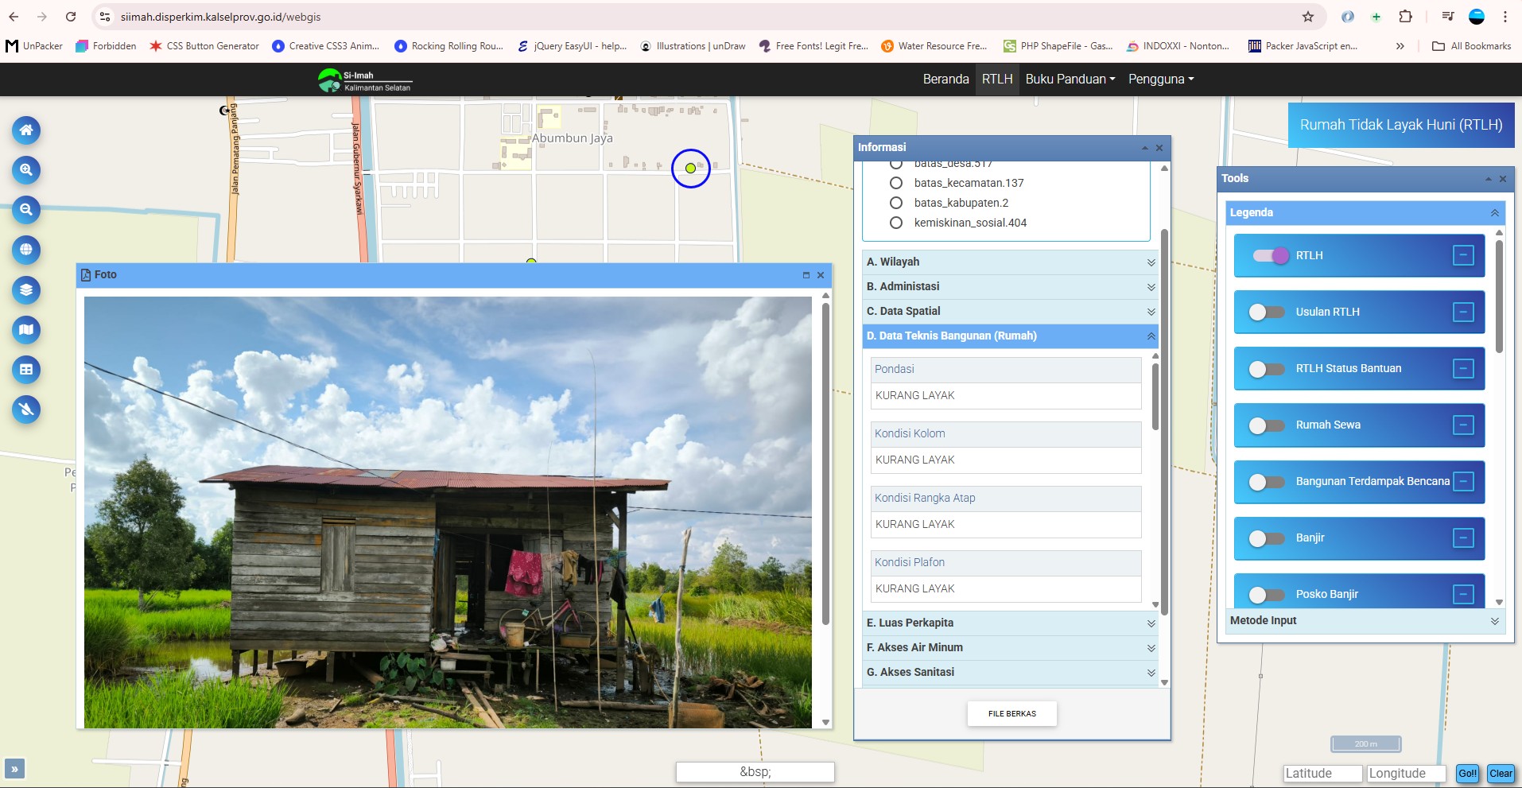Image resolution: width=1522 pixels, height=788 pixels.
Task: Select the kemiskinan_sosial.404 radio option
Action: 897,223
